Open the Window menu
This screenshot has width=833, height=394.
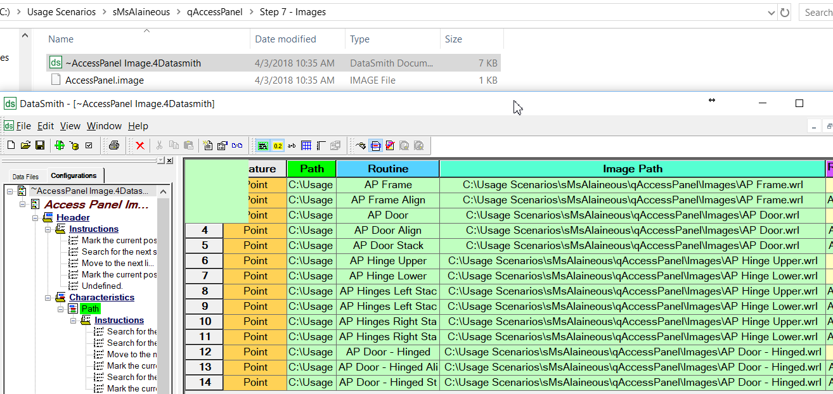click(104, 126)
